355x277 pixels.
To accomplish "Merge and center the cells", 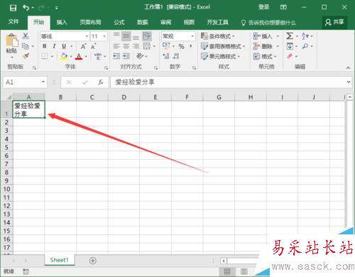I will tap(147, 46).
